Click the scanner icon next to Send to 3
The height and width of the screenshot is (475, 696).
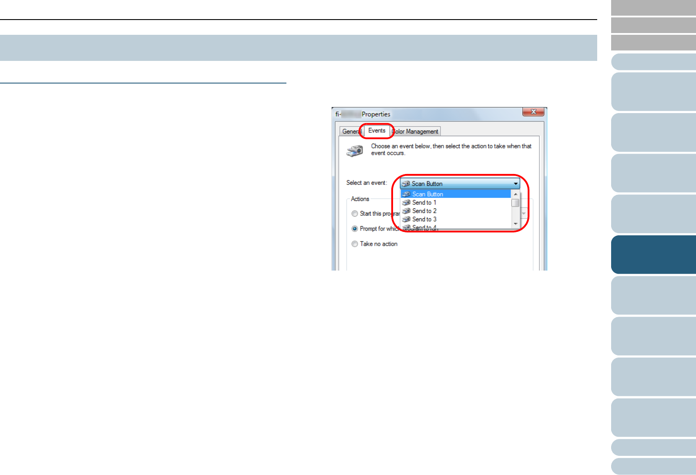pyautogui.click(x=407, y=219)
